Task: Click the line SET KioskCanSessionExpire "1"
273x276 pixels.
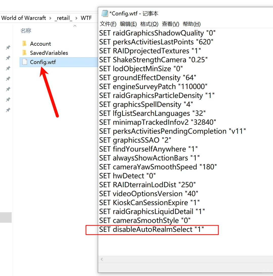Action: [x=149, y=203]
